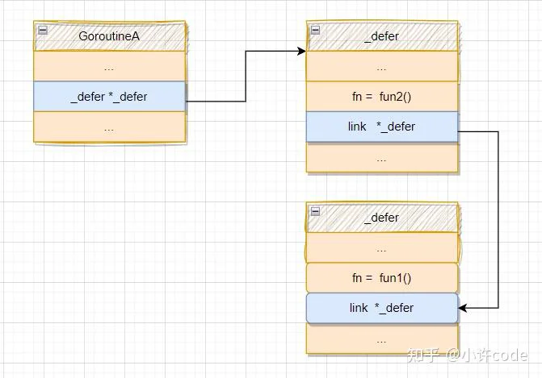Viewport: 542px width, 378px height.
Task: Click the _defer header above fun2()
Action: click(x=381, y=36)
